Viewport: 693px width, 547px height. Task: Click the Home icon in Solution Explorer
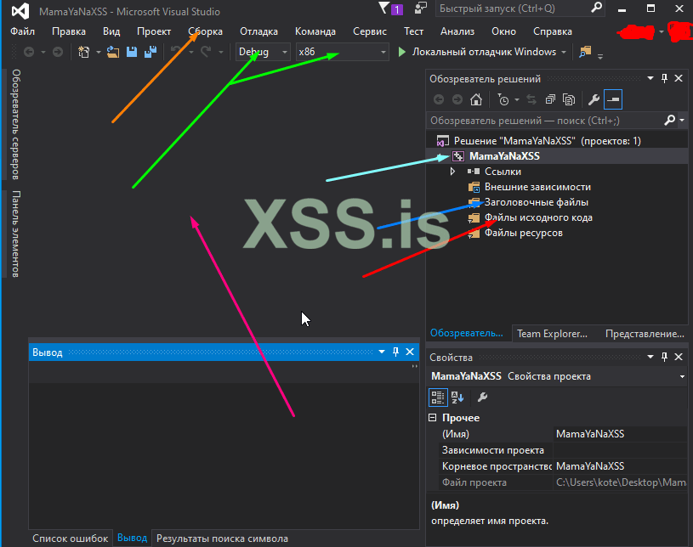pos(476,99)
